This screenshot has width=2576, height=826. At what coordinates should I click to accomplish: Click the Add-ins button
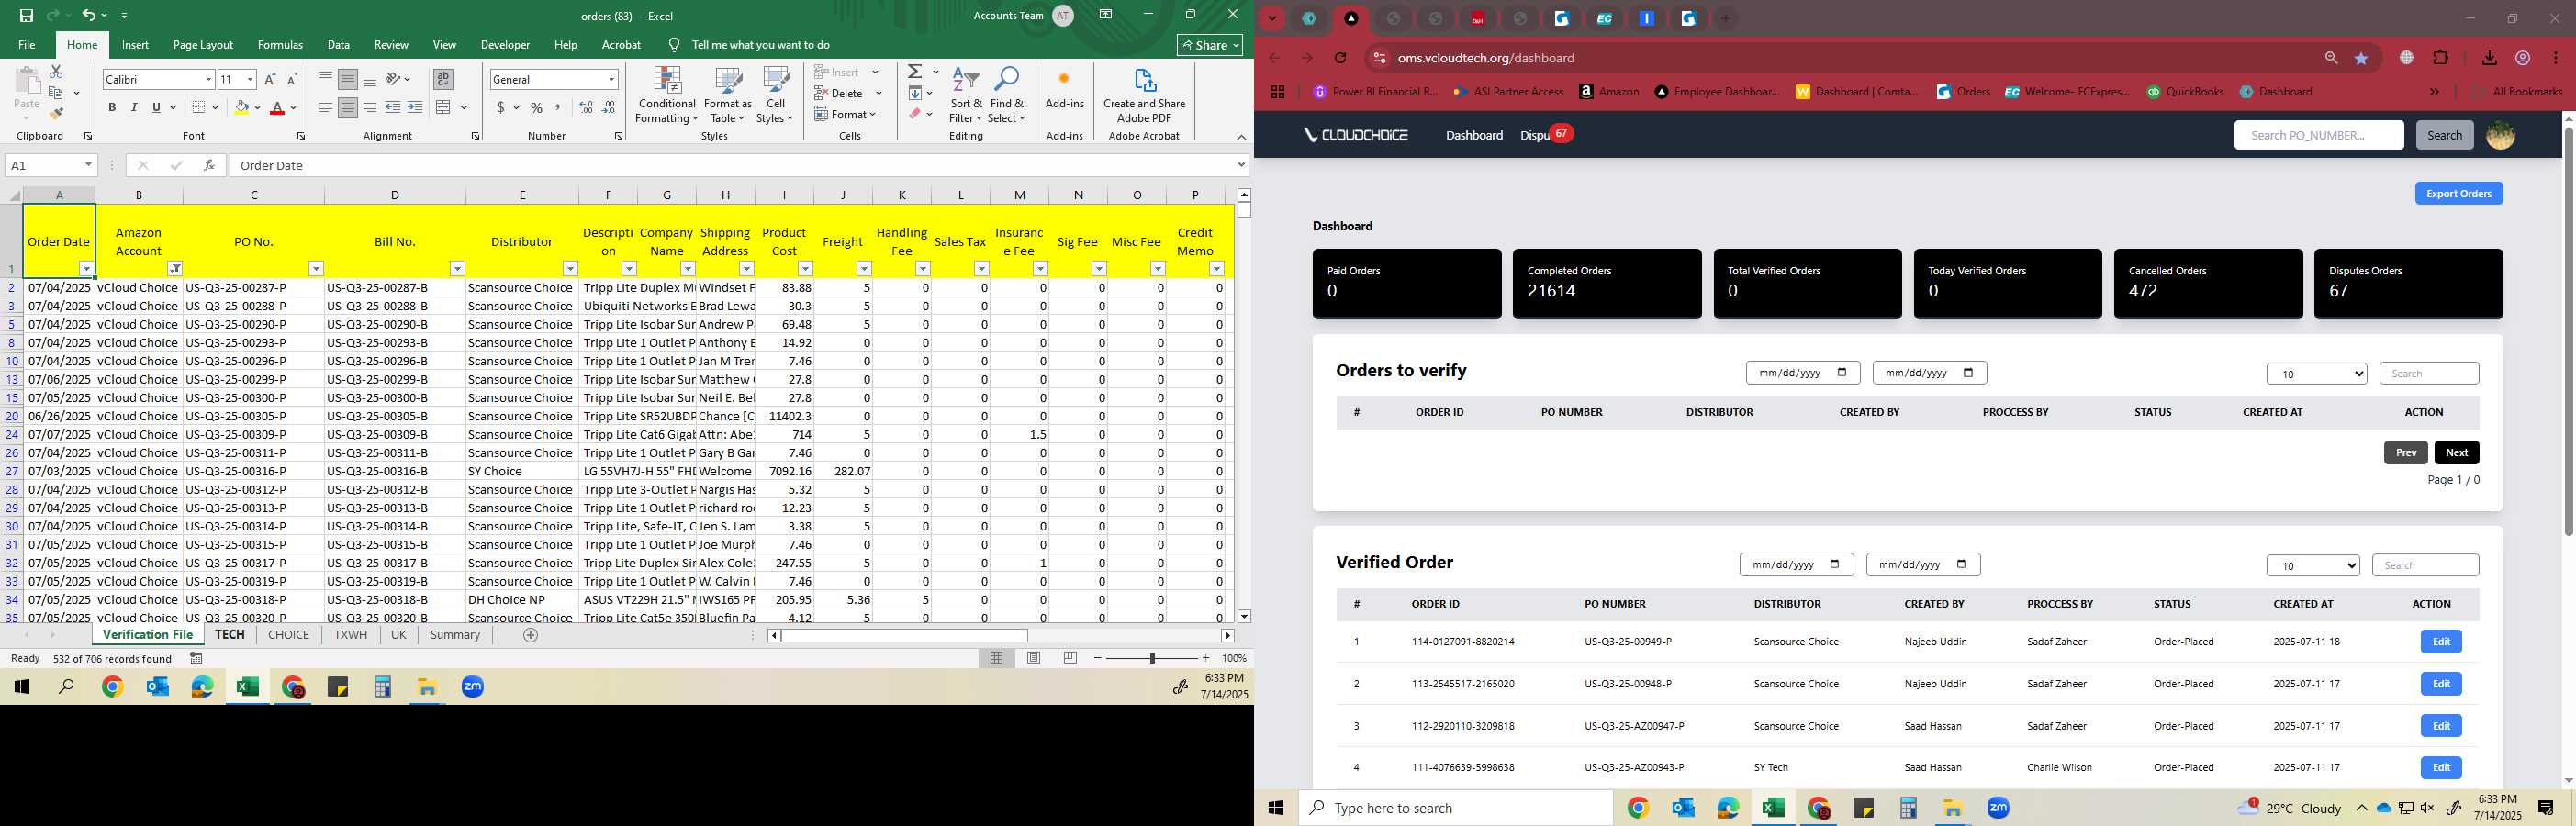click(x=1064, y=90)
